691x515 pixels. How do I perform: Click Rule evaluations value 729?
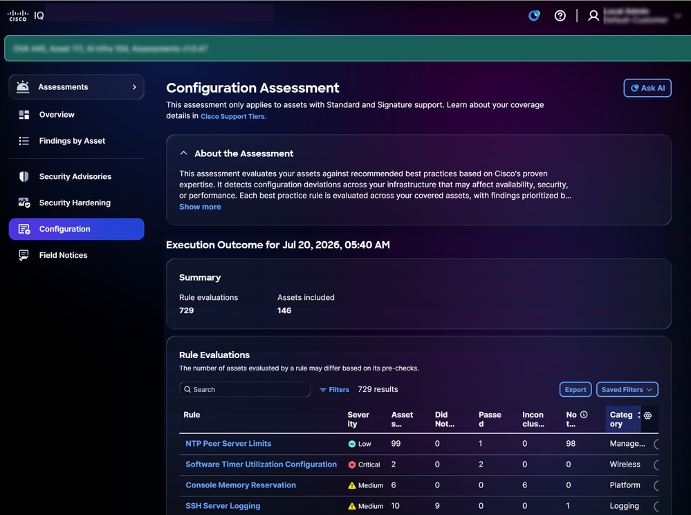(x=187, y=310)
